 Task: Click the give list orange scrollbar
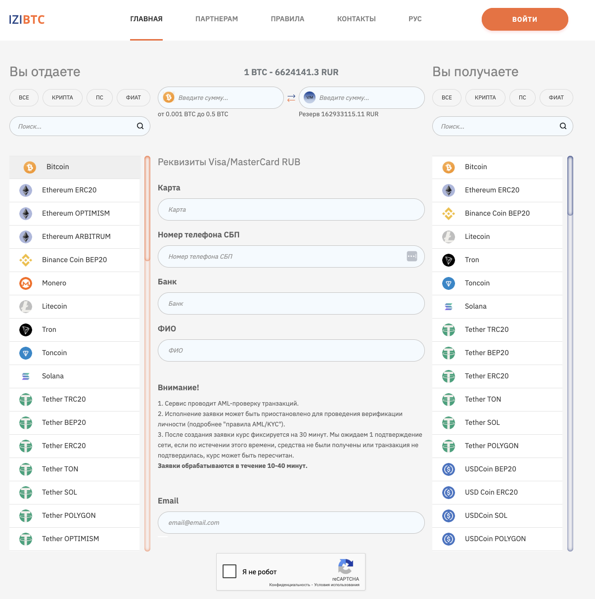[x=147, y=208]
